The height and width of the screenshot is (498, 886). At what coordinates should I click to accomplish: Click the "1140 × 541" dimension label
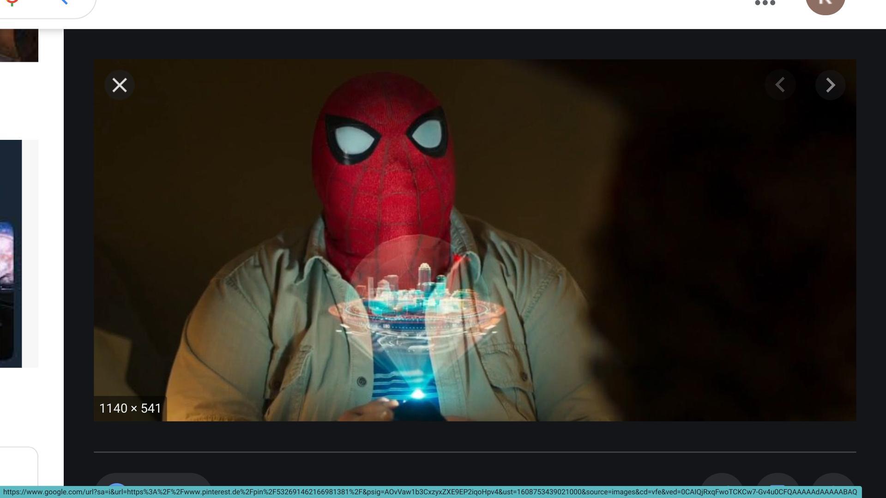pyautogui.click(x=130, y=408)
